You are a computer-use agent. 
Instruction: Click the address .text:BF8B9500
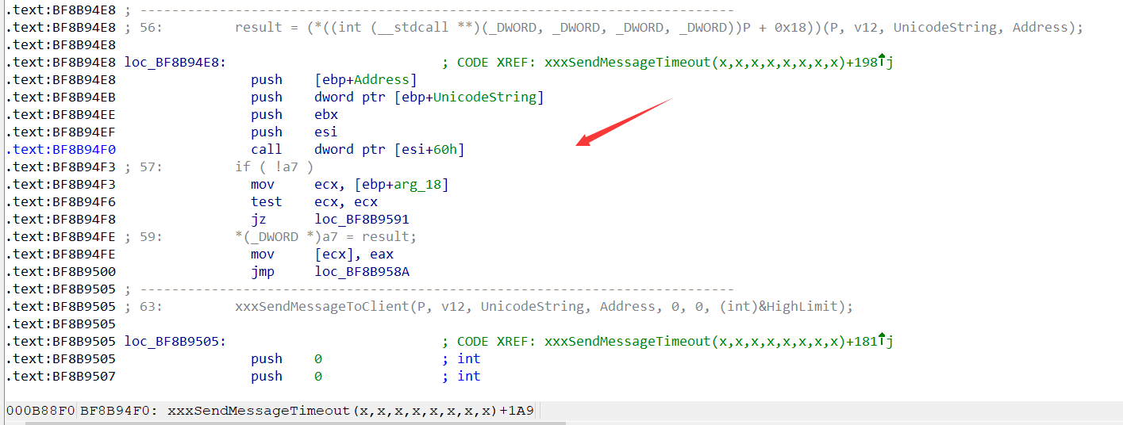(x=60, y=271)
